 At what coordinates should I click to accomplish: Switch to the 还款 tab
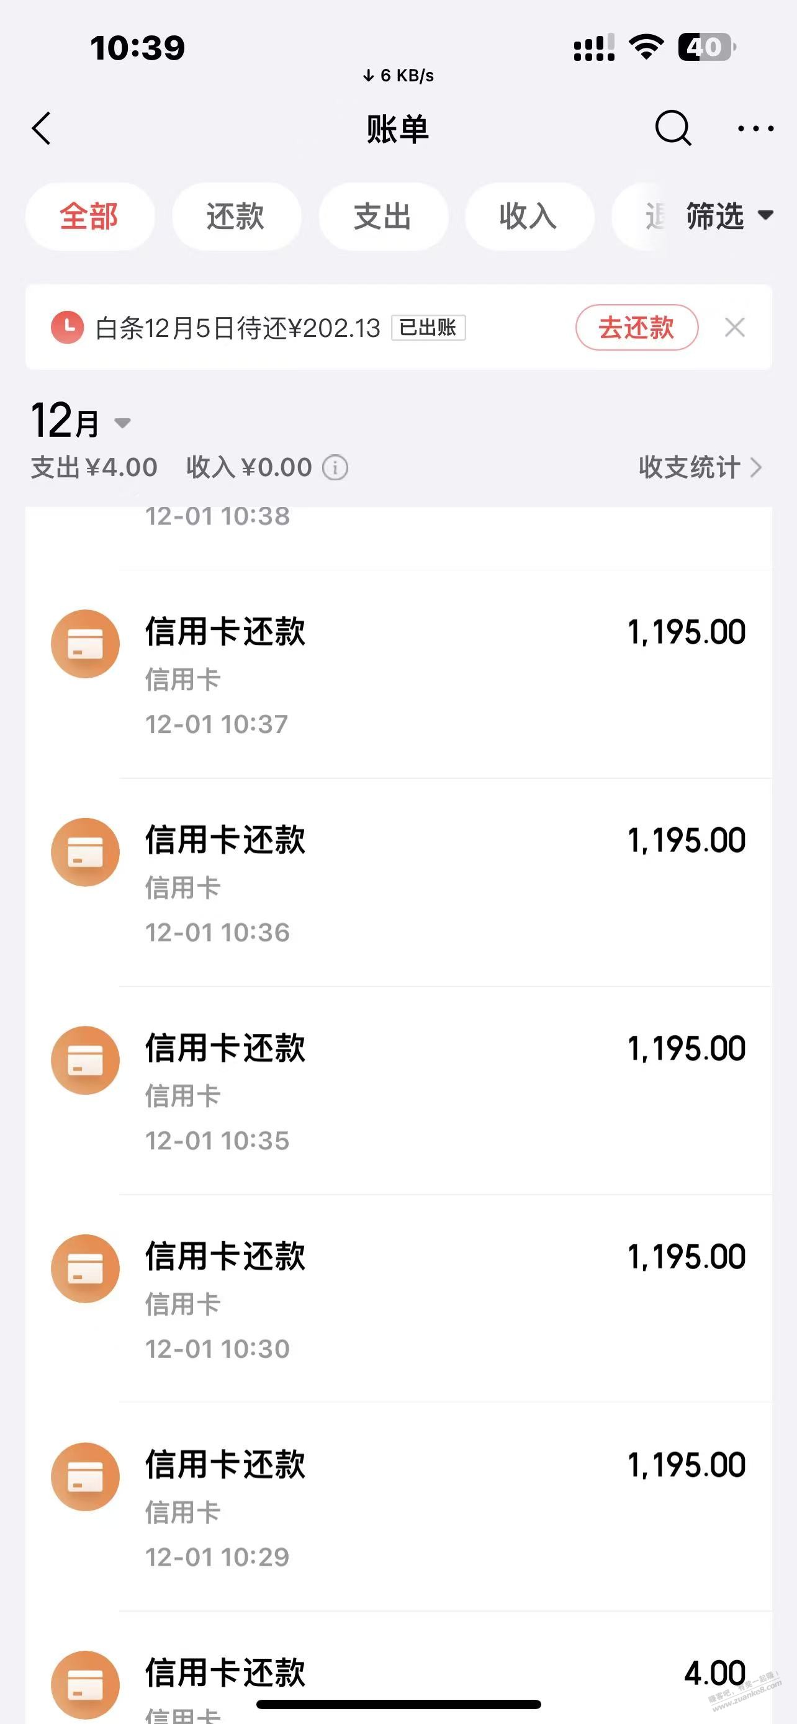coord(235,216)
